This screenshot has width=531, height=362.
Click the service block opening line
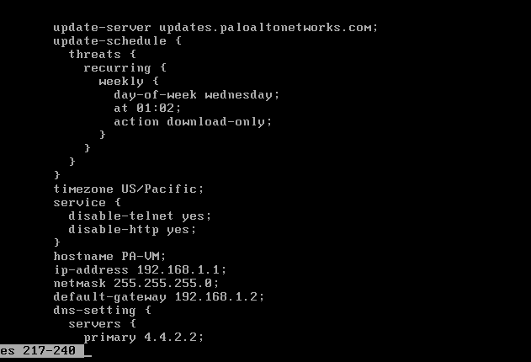click(88, 202)
